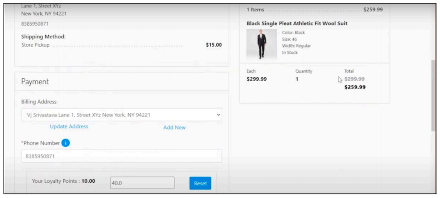
Task: Open the Black Single Pleat Athletic Fit Wool Suit title
Action: point(297,23)
